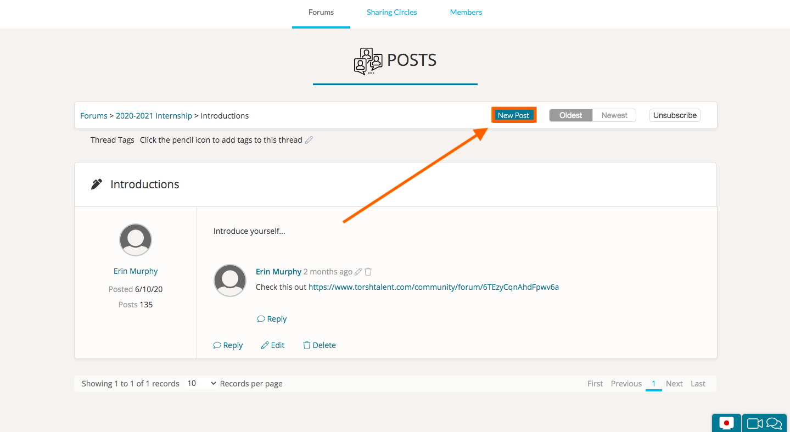Open the screen record widget at bottom right
Screen dimensions: 790x432
pos(726,423)
